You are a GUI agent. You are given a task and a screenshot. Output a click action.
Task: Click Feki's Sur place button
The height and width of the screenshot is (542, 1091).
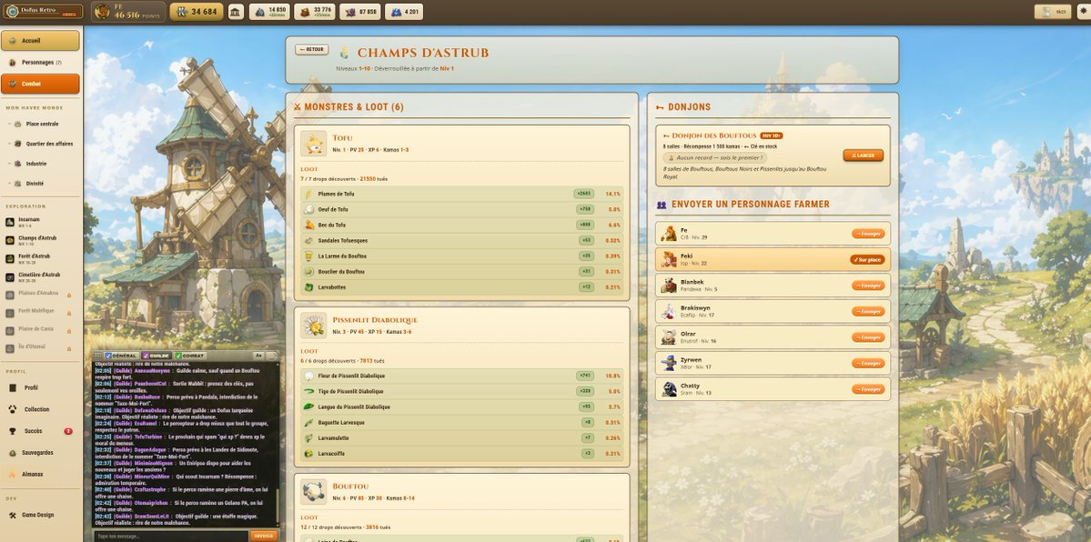click(x=867, y=259)
